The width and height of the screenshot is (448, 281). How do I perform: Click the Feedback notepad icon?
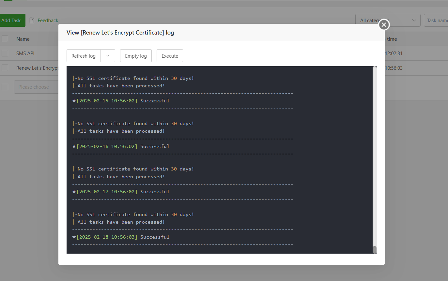pos(32,21)
